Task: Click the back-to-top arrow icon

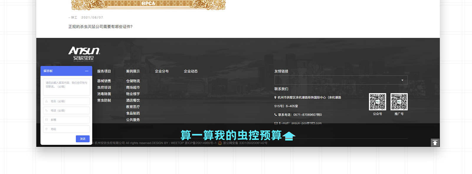Action: point(435,143)
